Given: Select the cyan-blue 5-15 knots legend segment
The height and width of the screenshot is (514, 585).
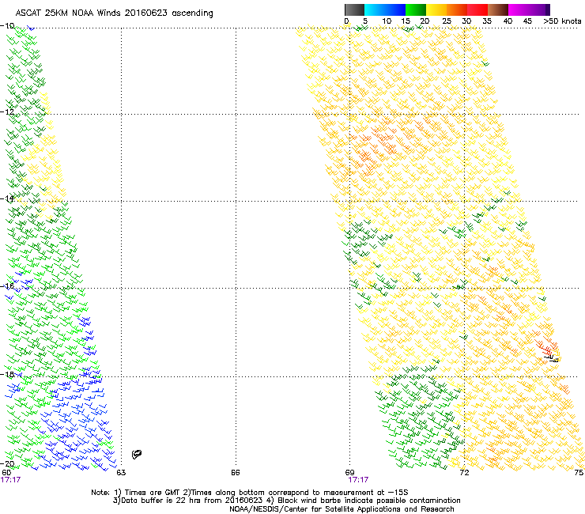Looking at the screenshot, I should click(x=385, y=9).
